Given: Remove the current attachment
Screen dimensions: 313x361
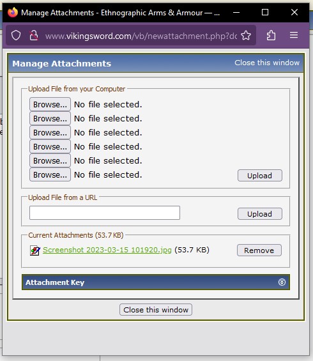Looking at the screenshot, I should (259, 250).
